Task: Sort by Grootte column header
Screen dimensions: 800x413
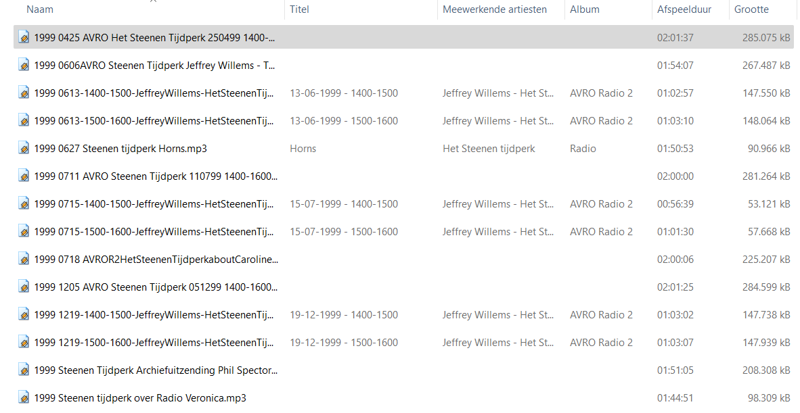Action: pos(751,9)
